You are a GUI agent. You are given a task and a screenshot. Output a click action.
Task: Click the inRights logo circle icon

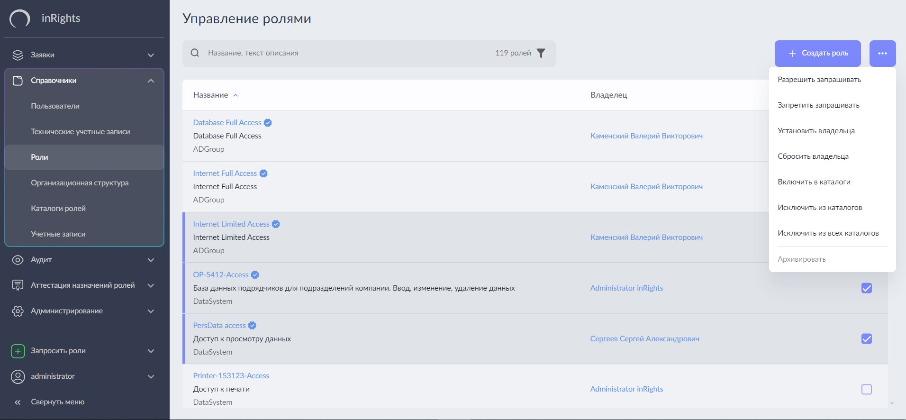(x=19, y=19)
